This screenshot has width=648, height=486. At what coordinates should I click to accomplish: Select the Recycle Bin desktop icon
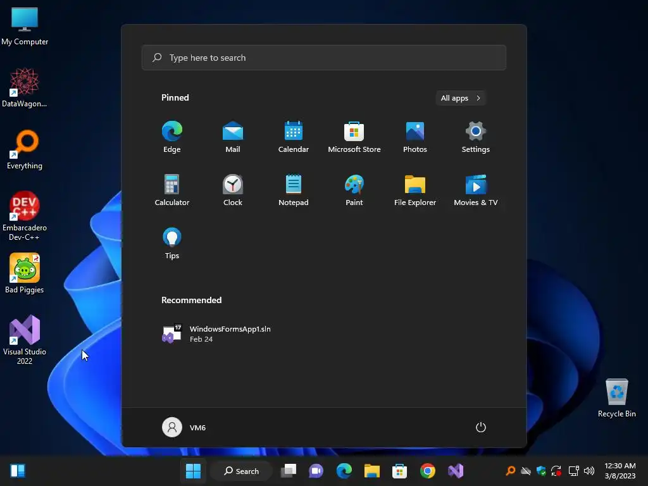point(616,398)
